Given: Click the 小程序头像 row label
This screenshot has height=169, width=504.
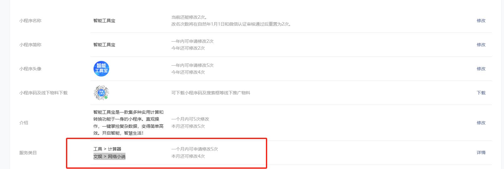Looking at the screenshot, I should point(30,69).
